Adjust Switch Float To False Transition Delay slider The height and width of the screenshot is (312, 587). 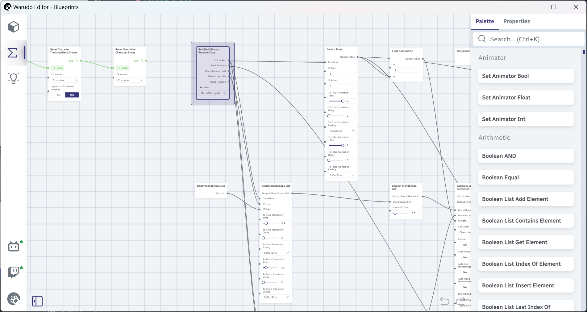336,160
